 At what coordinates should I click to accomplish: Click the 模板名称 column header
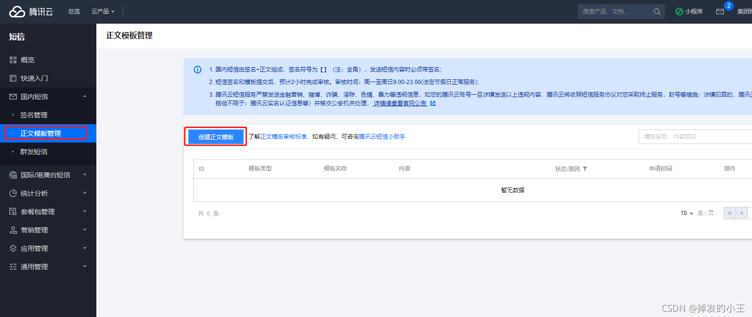tap(335, 169)
